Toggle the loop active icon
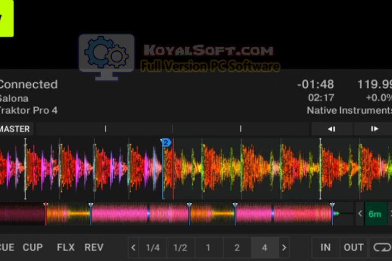The height and width of the screenshot is (261, 392). pyautogui.click(x=382, y=247)
